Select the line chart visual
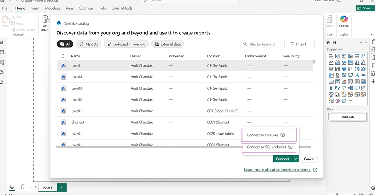 [x=331, y=63]
